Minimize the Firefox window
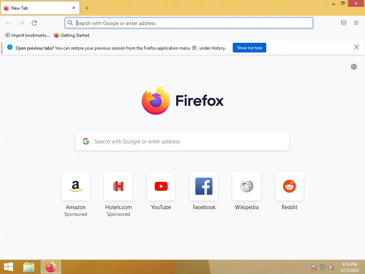 point(334,4)
